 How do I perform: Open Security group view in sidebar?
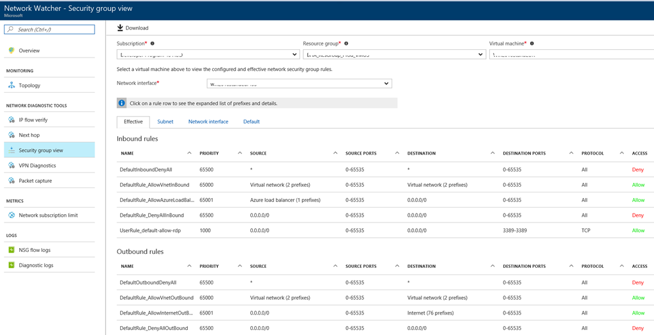[41, 150]
